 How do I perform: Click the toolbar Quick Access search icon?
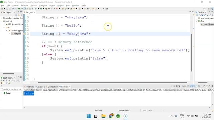coord(204,9)
